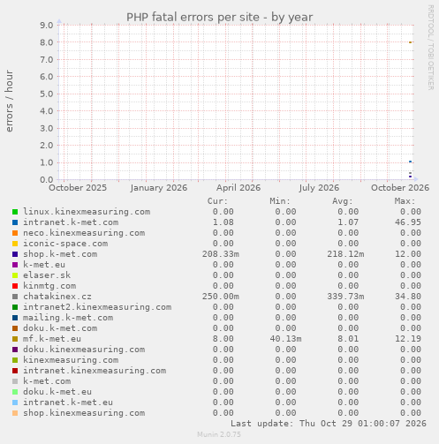Click the blue data point near 1.0

411,162
